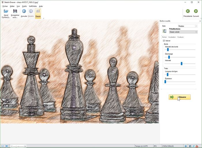Open the Outils menu

click(x=24, y=6)
